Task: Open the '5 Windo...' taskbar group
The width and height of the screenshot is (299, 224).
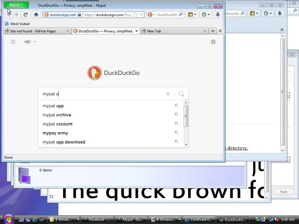Action: 64,220
